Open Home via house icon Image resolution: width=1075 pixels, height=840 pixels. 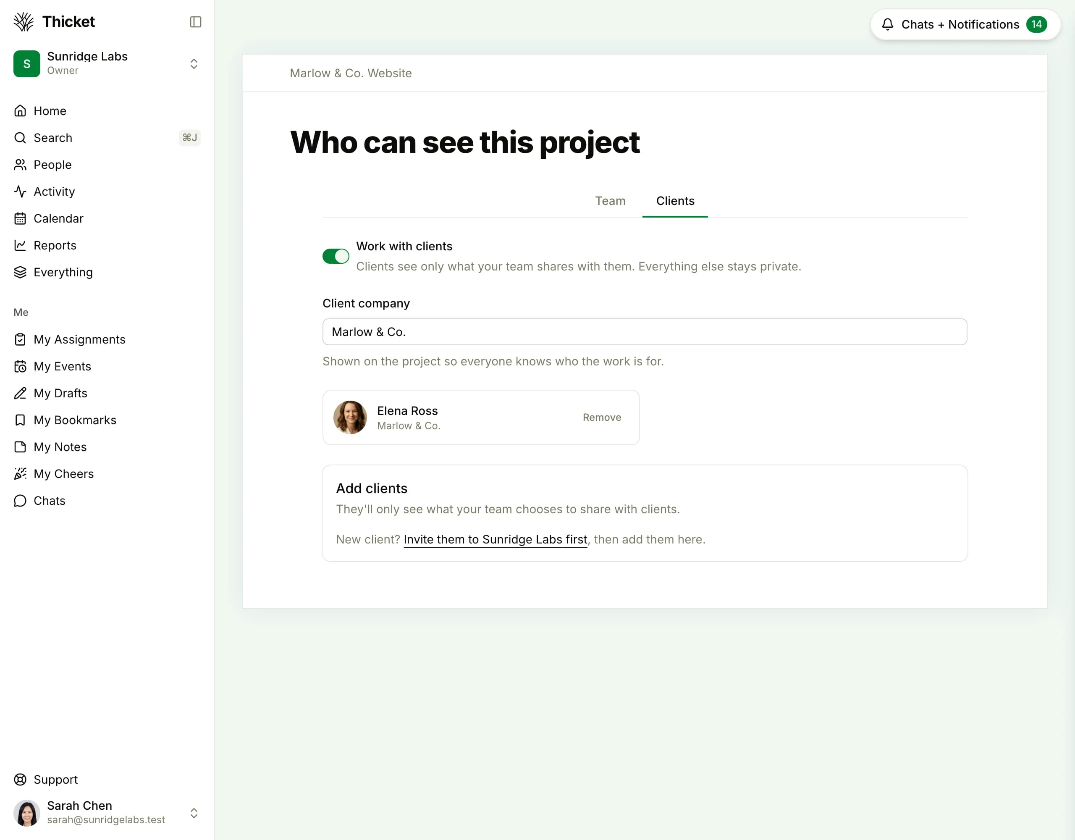(x=20, y=111)
